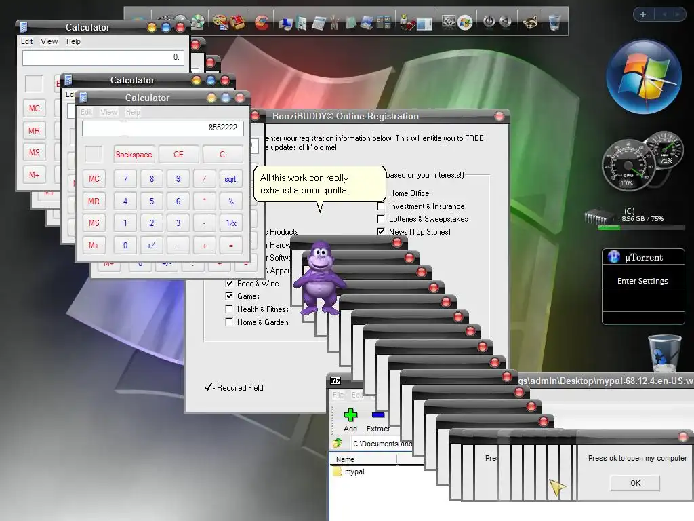The width and height of the screenshot is (694, 521).
Task: Click the +/- key in front Calculator
Action: [152, 245]
